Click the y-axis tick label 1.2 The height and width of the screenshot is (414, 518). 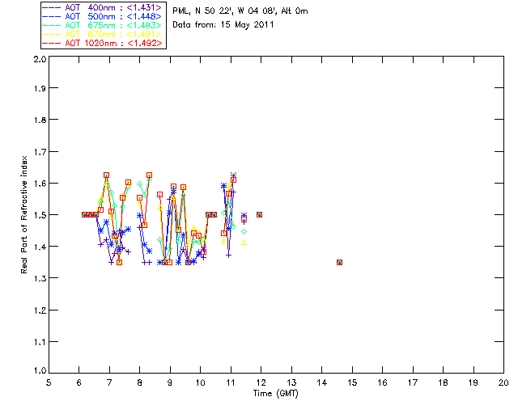(x=40, y=310)
